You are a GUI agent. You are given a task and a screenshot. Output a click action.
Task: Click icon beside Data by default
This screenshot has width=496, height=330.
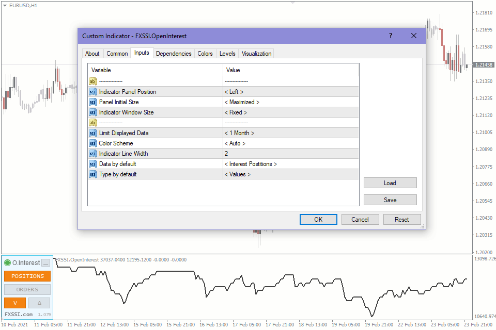[92, 164]
